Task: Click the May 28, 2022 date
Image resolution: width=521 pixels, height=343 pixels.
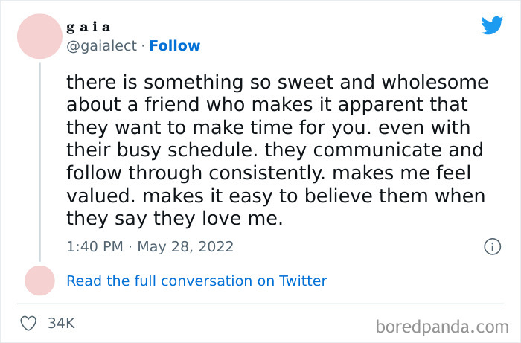Action: coord(186,246)
